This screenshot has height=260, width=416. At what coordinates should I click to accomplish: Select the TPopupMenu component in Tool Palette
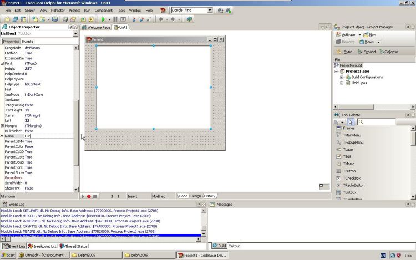(x=353, y=142)
